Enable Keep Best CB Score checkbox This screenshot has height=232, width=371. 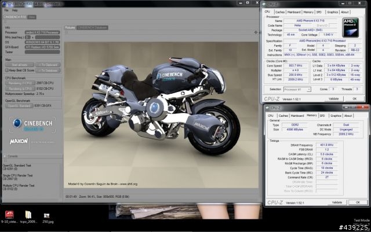click(7, 70)
